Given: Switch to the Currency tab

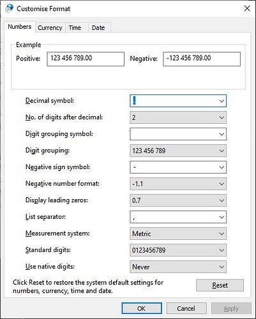Looking at the screenshot, I should pyautogui.click(x=50, y=27).
